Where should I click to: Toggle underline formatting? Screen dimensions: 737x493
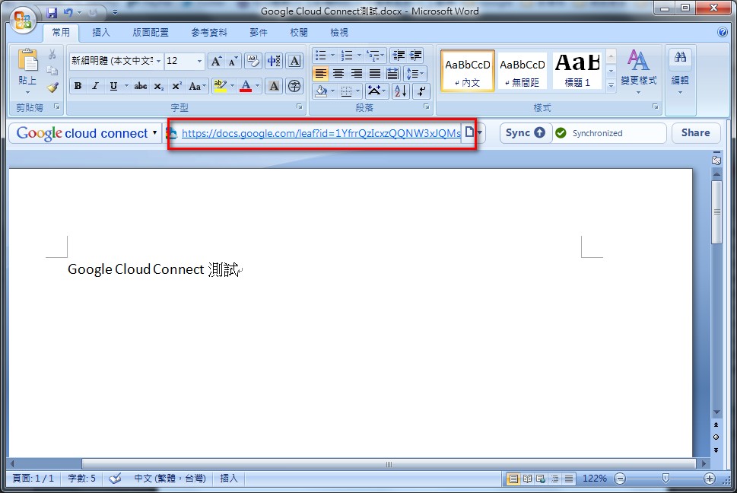113,86
